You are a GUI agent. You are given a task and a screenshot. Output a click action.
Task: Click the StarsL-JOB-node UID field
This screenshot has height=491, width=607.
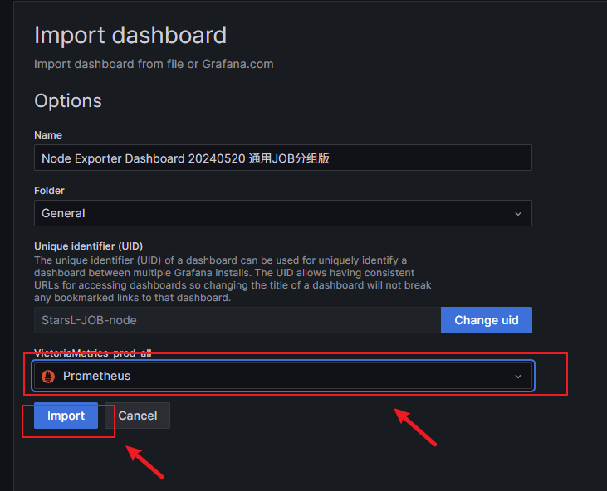coord(237,320)
